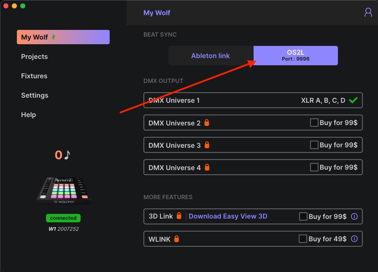Maximize the window with the green button
The height and width of the screenshot is (272, 378).
23,6
